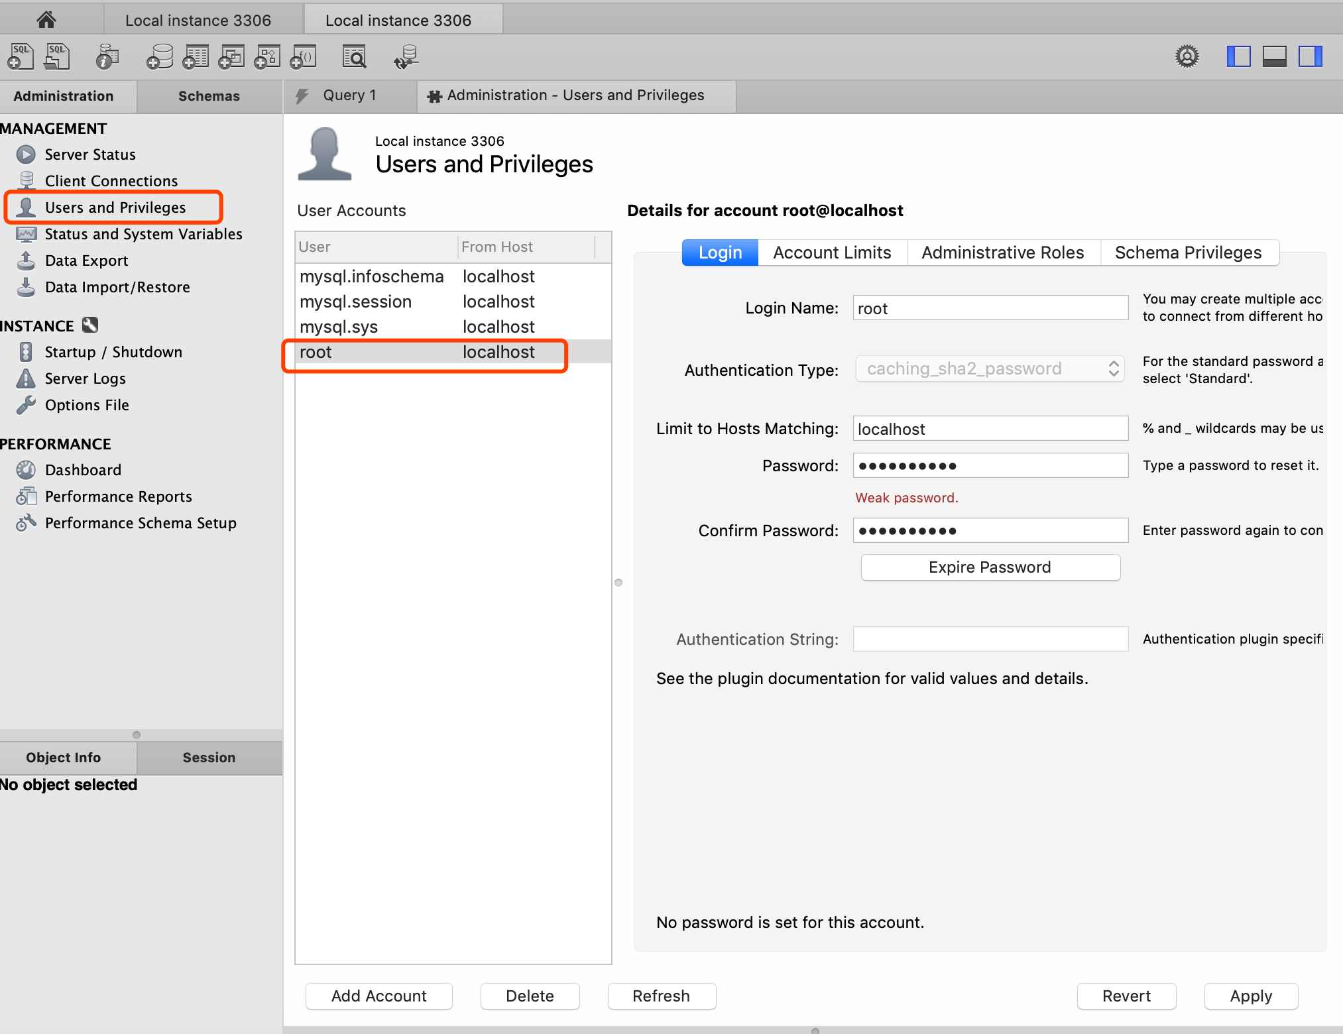Open preferences gear icon
The width and height of the screenshot is (1343, 1034).
pyautogui.click(x=1187, y=56)
